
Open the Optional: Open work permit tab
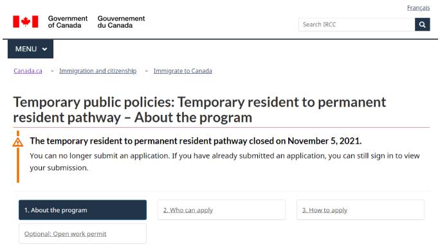pos(82,234)
